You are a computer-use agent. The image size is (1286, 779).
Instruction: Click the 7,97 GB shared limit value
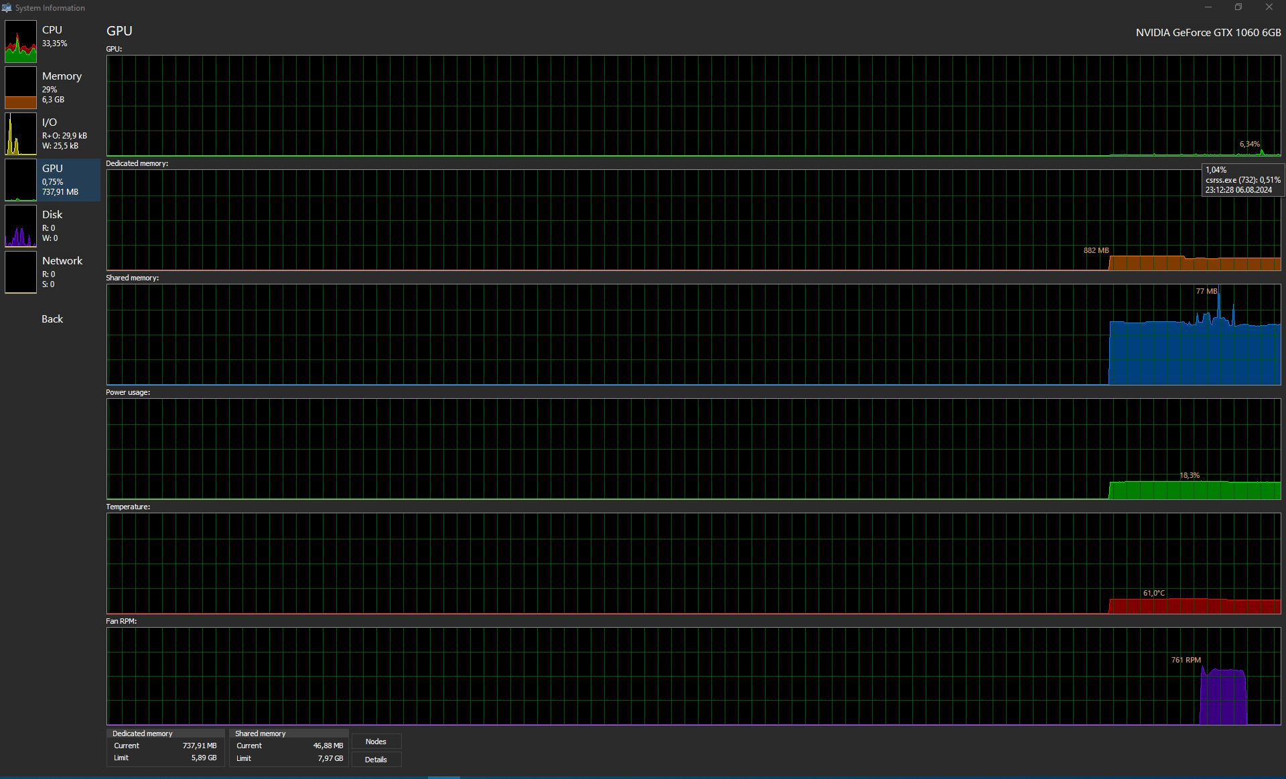(x=330, y=758)
